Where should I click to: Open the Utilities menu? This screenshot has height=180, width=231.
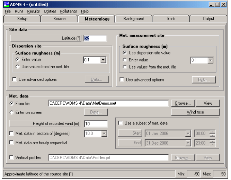50,11
